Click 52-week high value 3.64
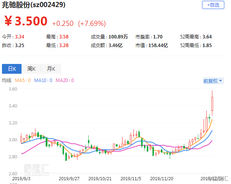Image resolution: width=231 pixels, height=184 pixels. click(207, 36)
